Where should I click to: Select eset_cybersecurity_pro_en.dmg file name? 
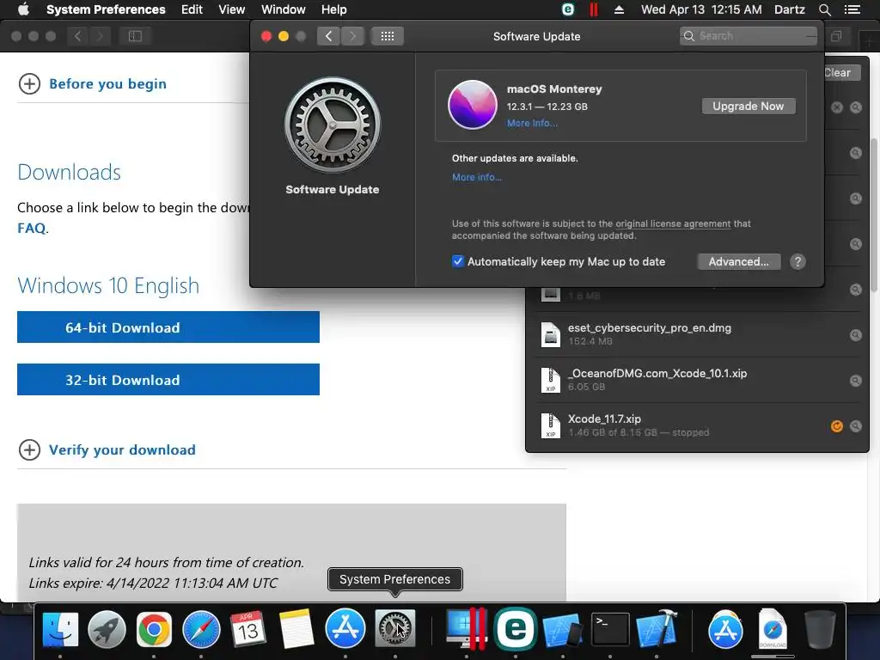[650, 327]
